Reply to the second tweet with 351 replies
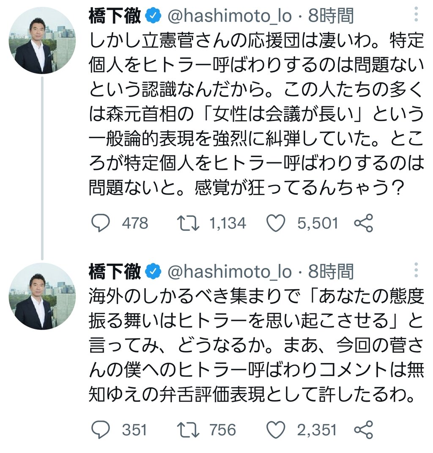The image size is (433, 453). click(100, 430)
